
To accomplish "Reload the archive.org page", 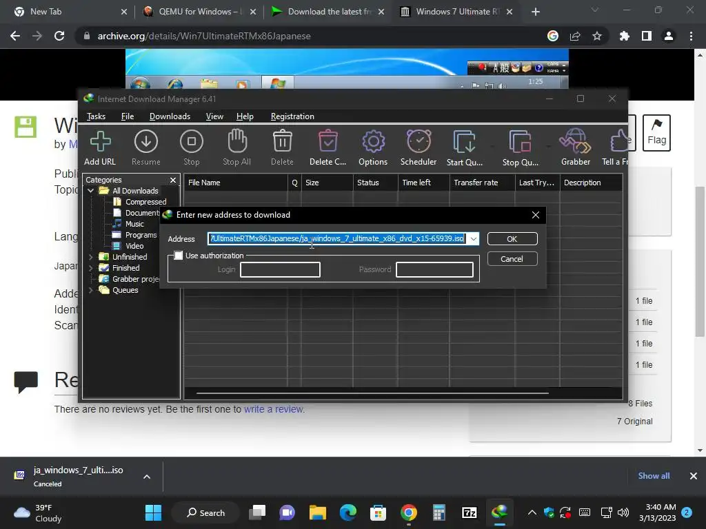I will (x=59, y=36).
